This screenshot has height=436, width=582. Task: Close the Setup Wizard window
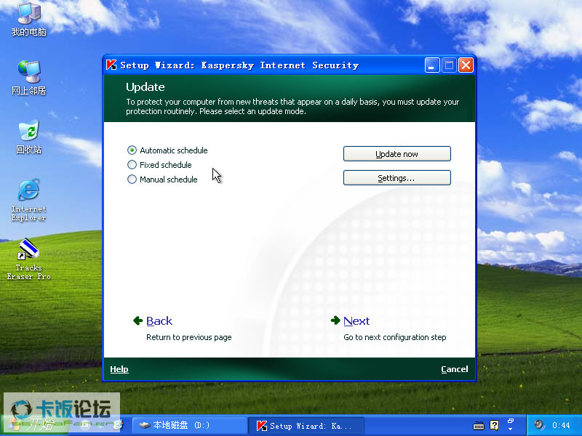pos(466,65)
